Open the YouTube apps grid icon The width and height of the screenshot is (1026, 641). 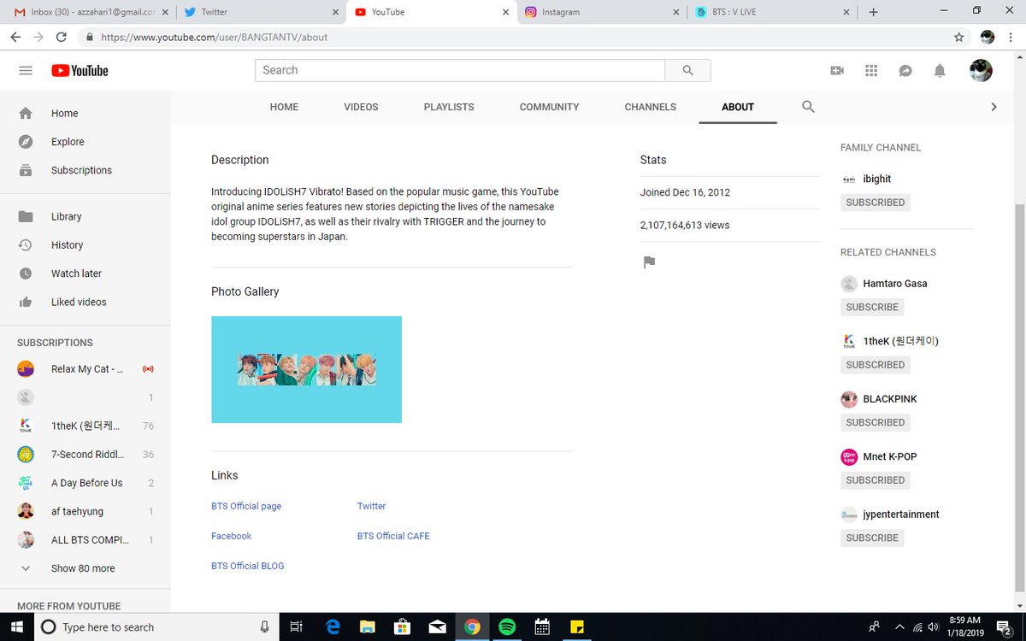tap(871, 71)
